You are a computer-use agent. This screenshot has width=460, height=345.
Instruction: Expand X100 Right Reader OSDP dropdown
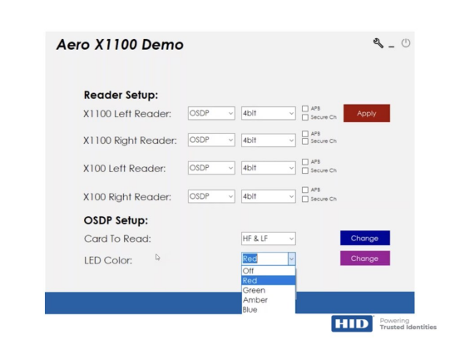point(211,196)
